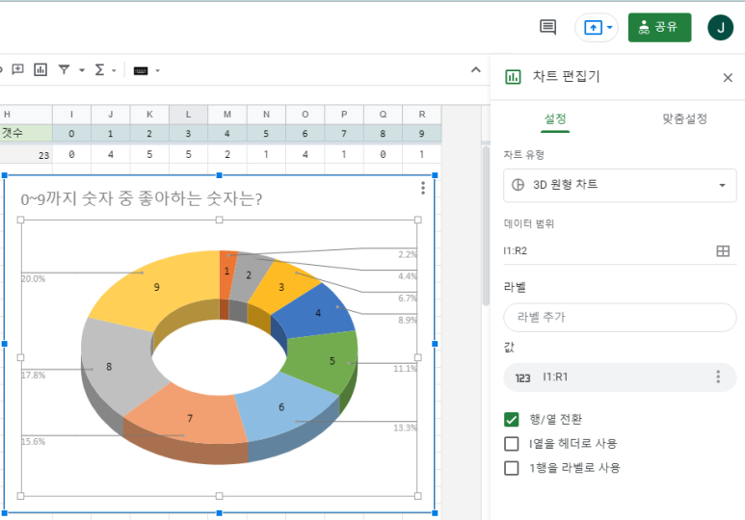The image size is (745, 520).
Task: Collapse the toolbar with the up chevron
Action: [475, 69]
